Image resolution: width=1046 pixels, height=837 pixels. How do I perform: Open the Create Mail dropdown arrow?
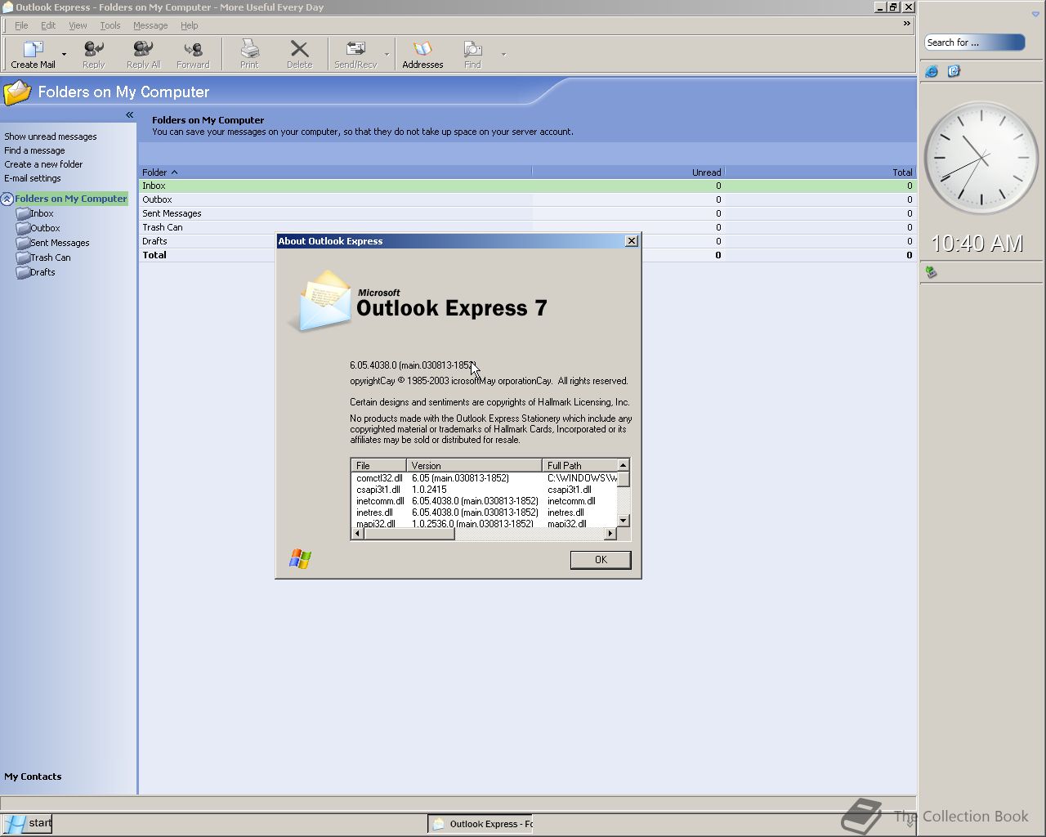click(x=64, y=55)
